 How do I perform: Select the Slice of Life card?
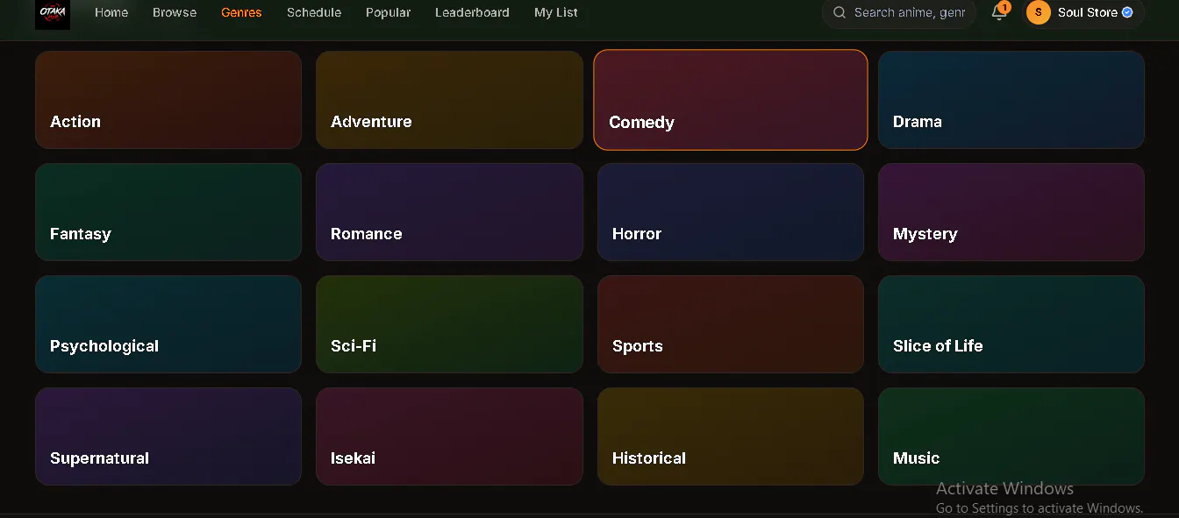point(1011,324)
